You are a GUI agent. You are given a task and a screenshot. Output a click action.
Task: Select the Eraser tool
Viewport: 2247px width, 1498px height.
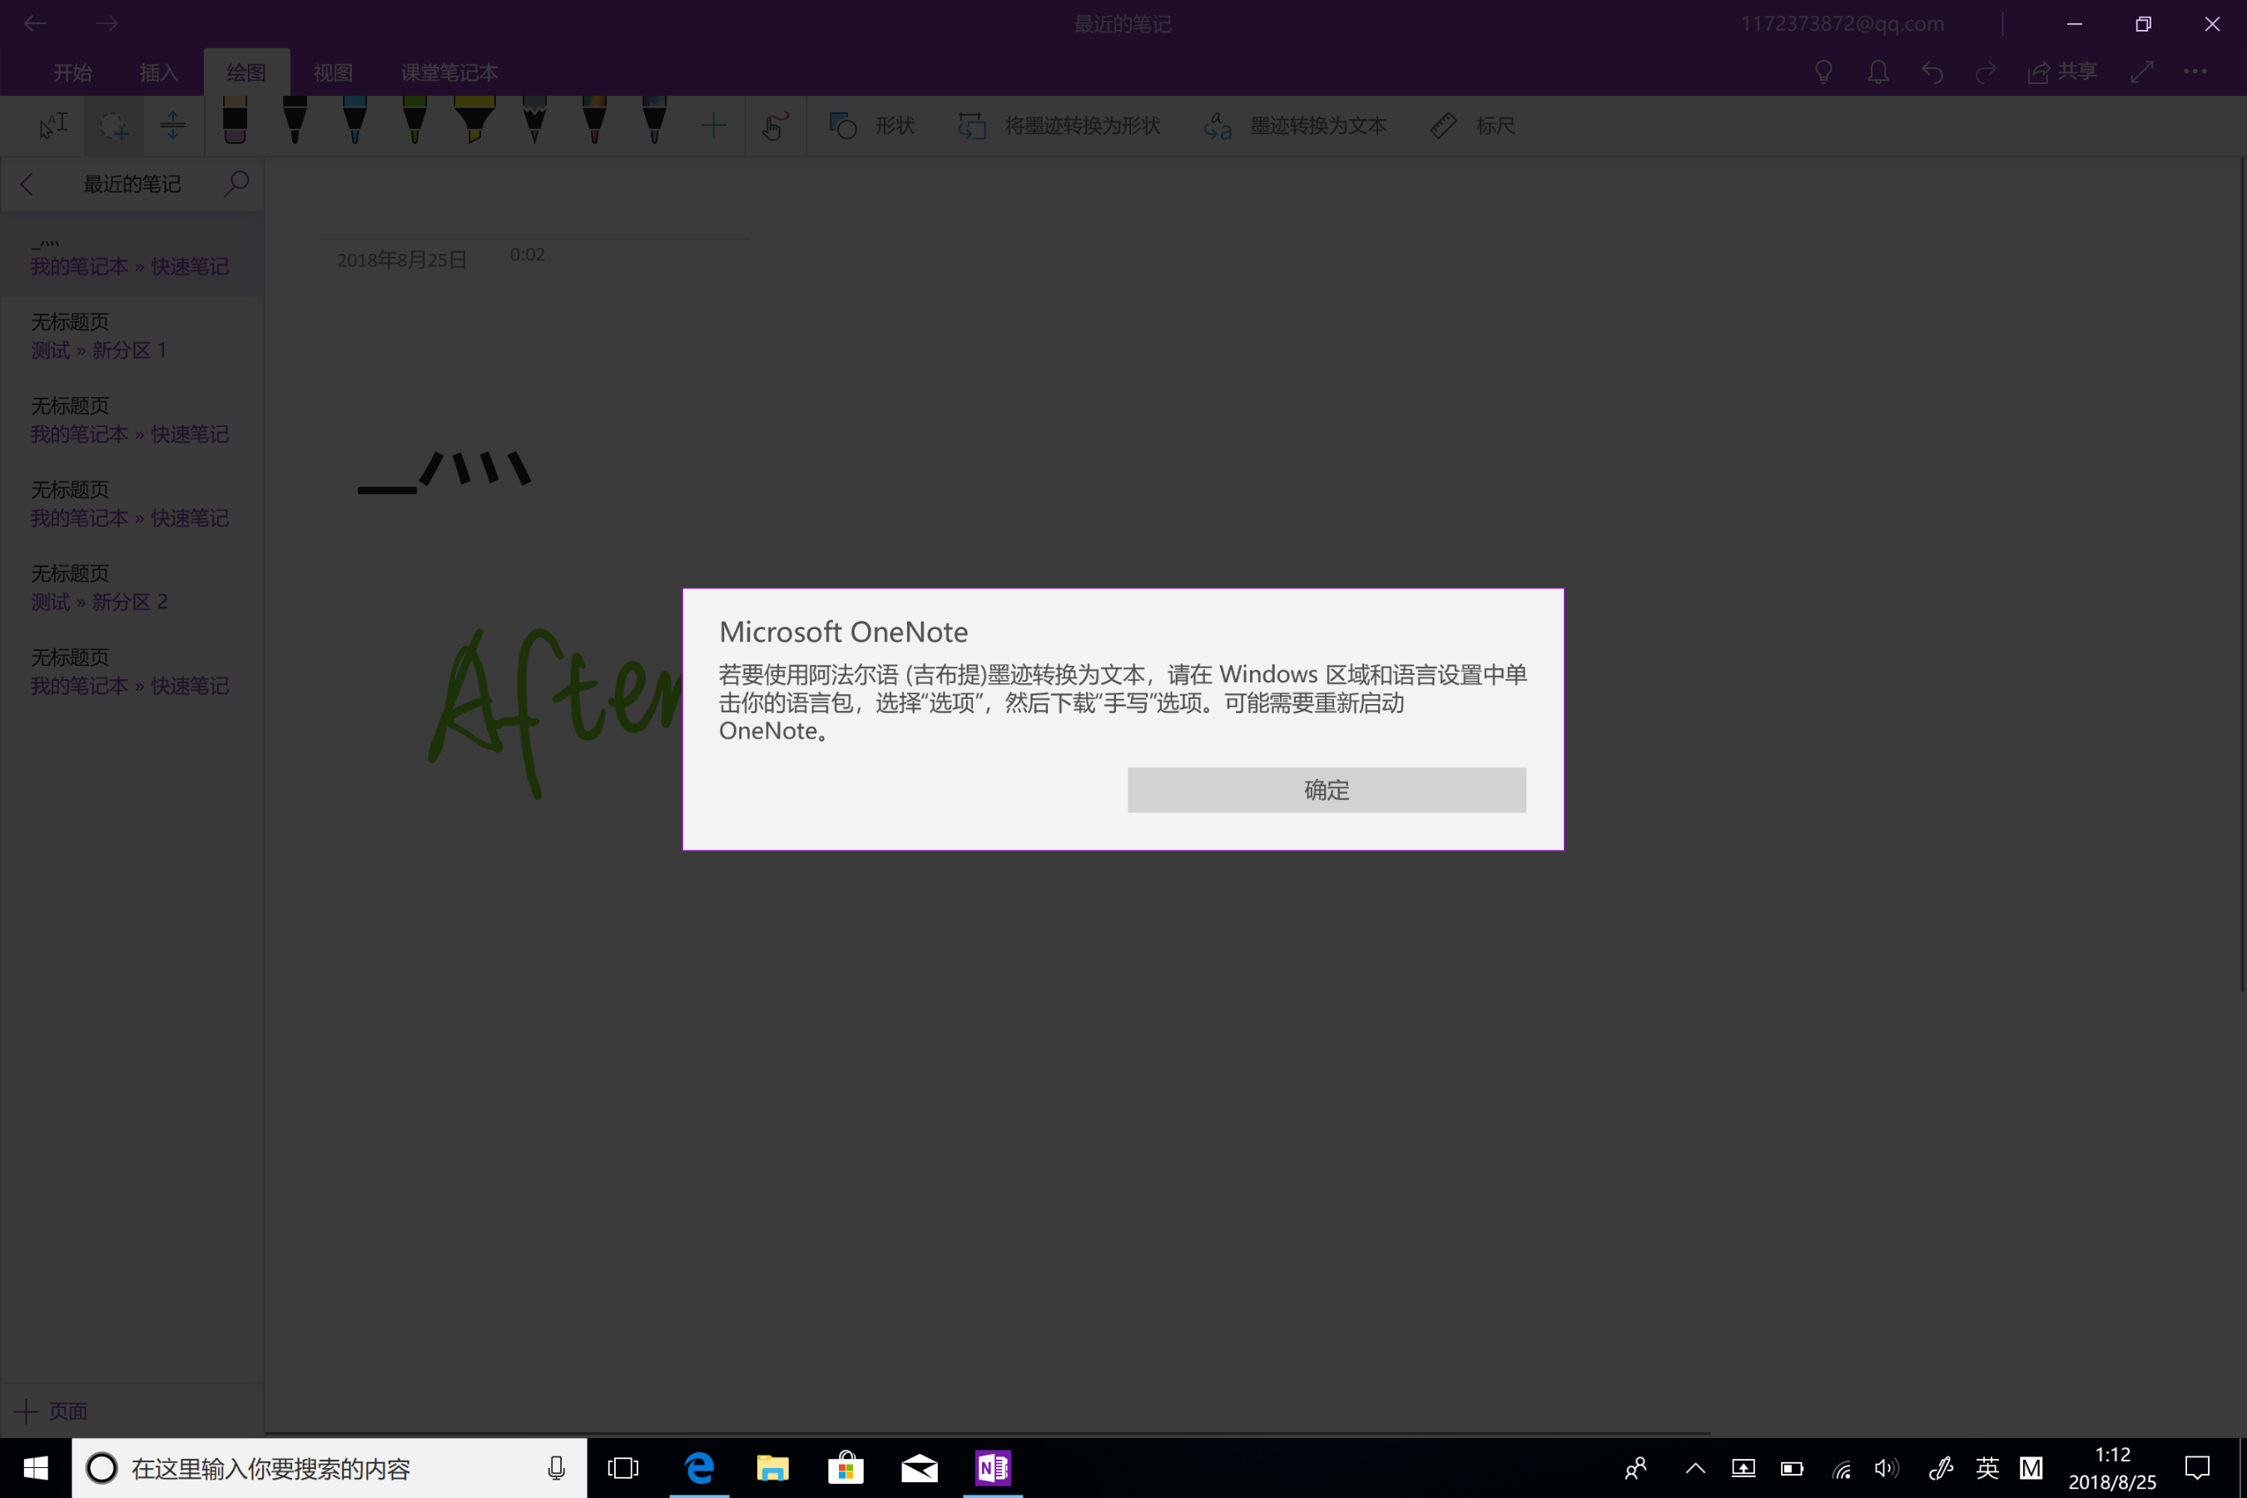coord(235,122)
